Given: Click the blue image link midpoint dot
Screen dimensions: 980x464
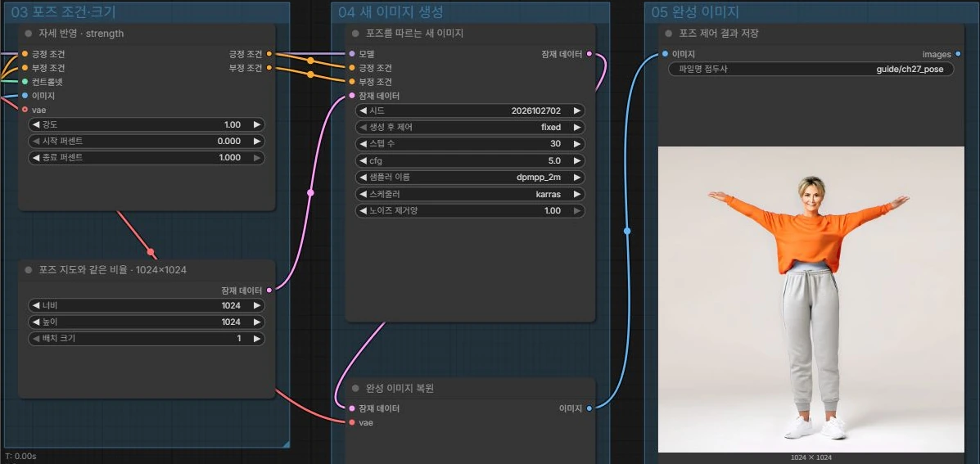Looking at the screenshot, I should (x=627, y=231).
